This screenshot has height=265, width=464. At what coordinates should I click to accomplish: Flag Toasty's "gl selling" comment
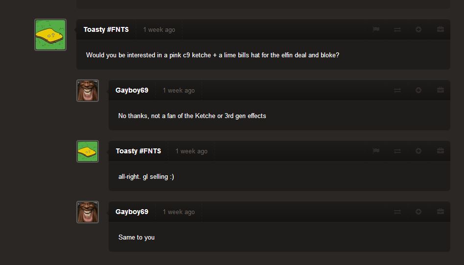tap(376, 150)
